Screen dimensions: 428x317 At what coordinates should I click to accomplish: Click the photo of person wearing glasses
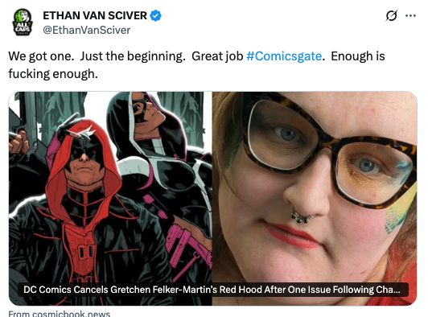point(315,199)
